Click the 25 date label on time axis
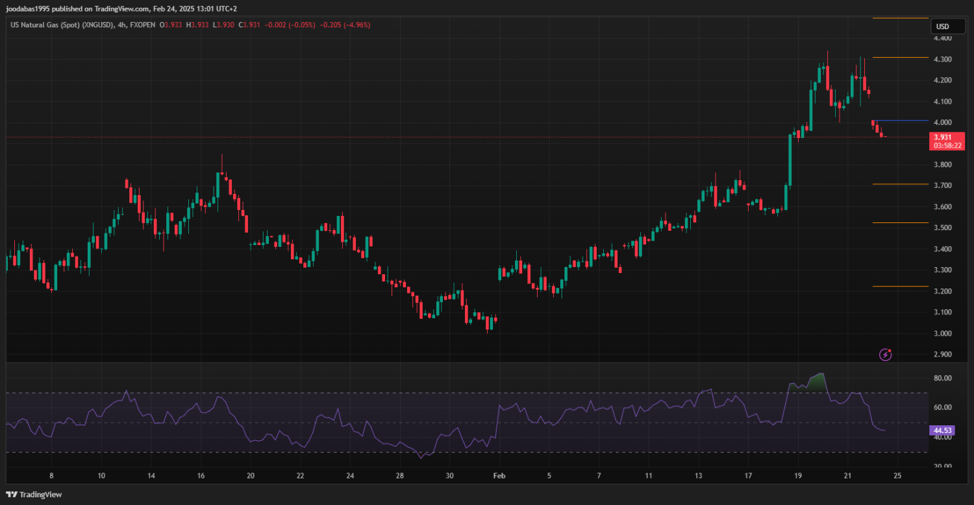 click(897, 475)
